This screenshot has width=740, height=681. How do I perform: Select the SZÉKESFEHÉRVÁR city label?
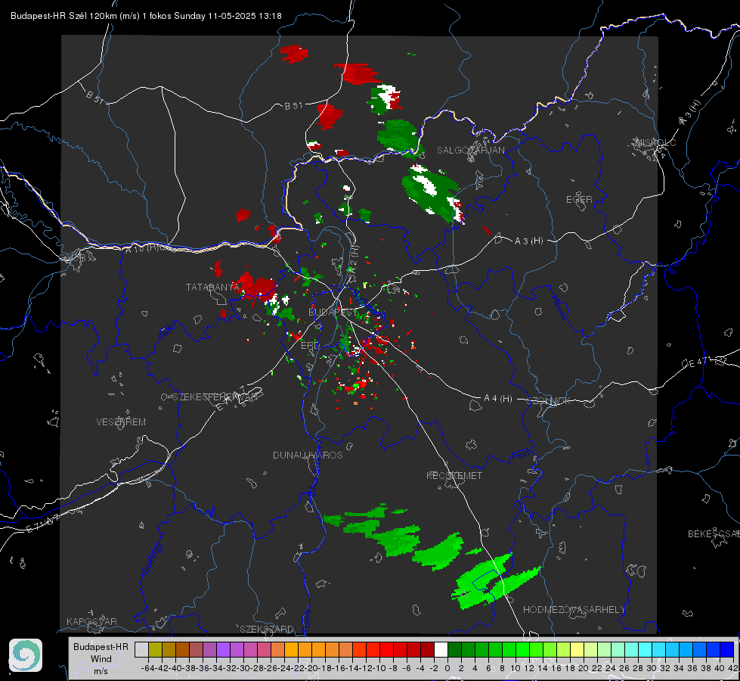(215, 397)
